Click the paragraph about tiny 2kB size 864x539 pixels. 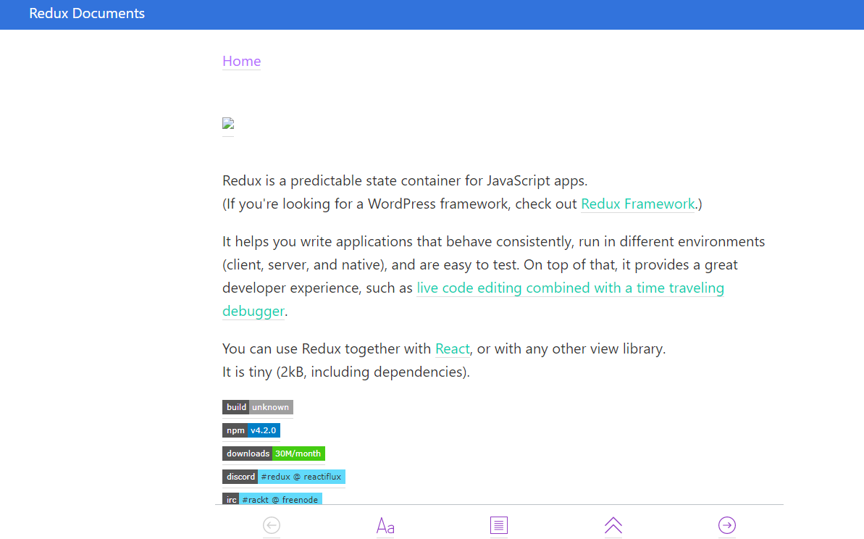tap(346, 372)
